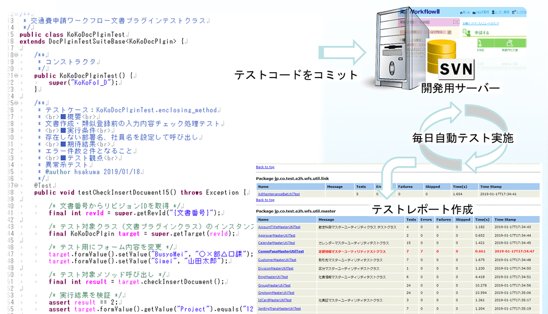
Task: Open the DivisionMasterUtilTest link
Action: (x=275, y=269)
